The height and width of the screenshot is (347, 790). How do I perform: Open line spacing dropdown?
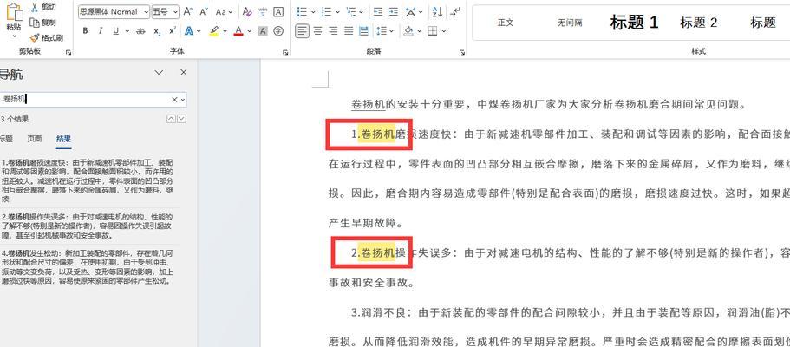(391, 31)
